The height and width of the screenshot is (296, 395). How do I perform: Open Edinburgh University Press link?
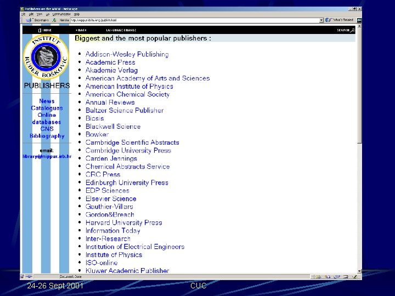click(127, 183)
